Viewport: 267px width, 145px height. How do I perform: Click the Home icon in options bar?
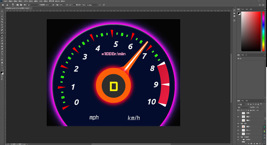tap(3, 5)
